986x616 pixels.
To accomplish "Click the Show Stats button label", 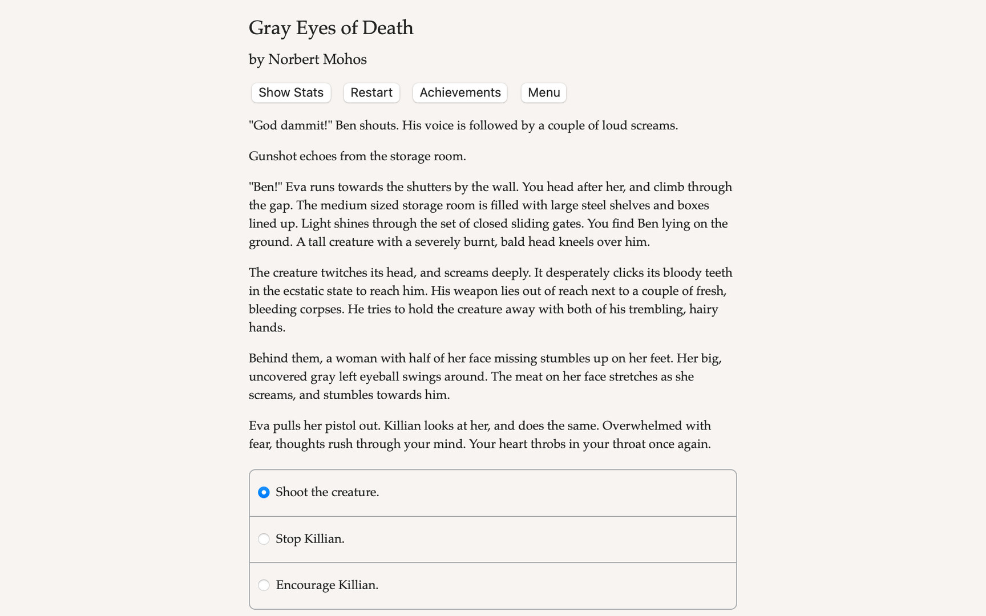I will 290,92.
